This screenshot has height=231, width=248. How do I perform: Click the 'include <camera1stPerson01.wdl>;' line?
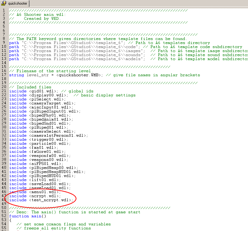[49, 135]
